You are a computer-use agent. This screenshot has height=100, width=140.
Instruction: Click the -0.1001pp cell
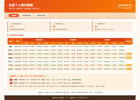pyautogui.click(x=121, y=61)
